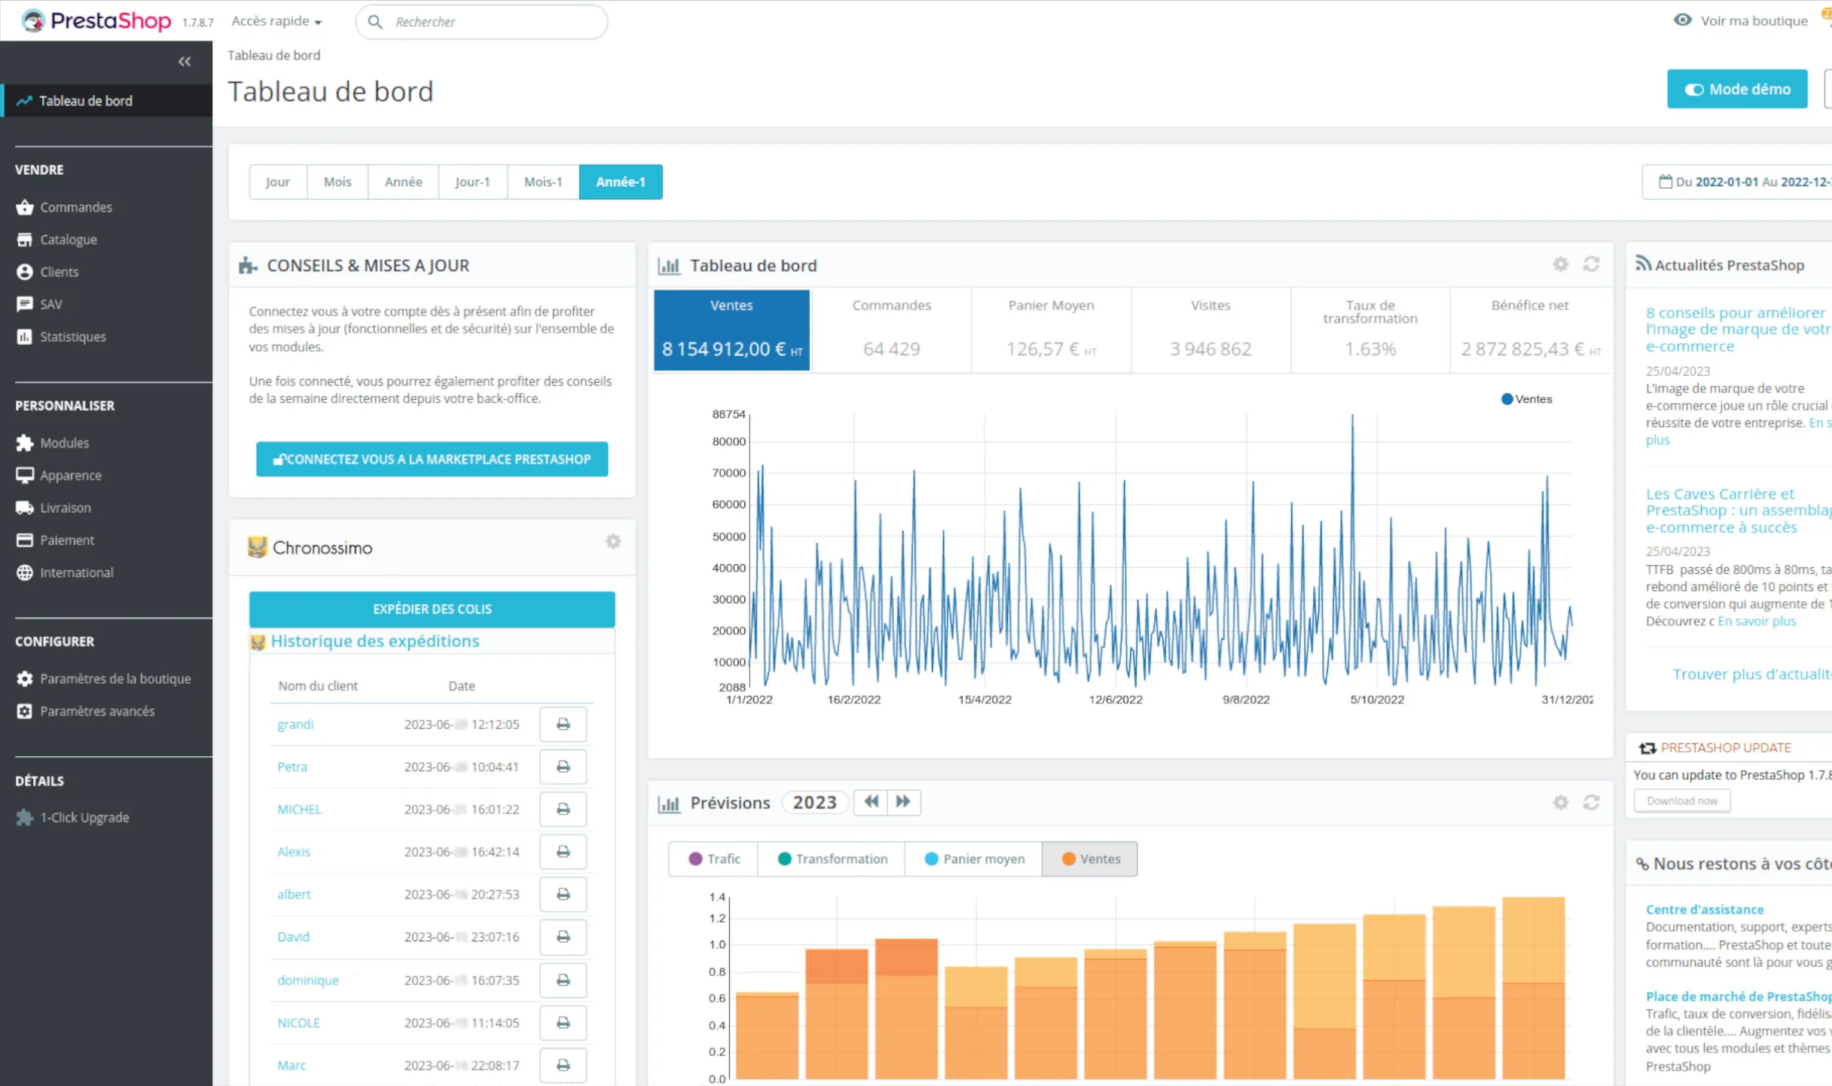Open Chronossimo widget settings gear
Screen dimensions: 1832x1086
click(613, 541)
